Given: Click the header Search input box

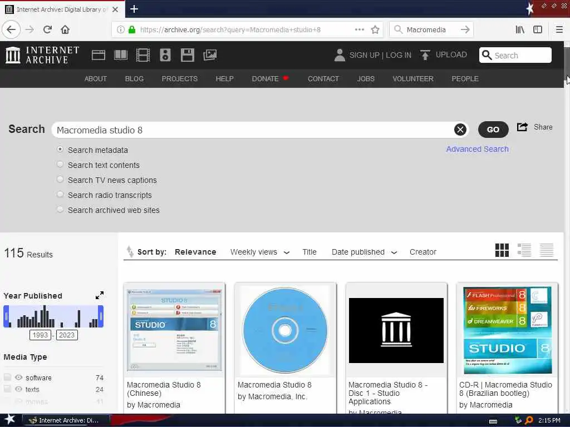Looking at the screenshot, I should pyautogui.click(x=515, y=55).
